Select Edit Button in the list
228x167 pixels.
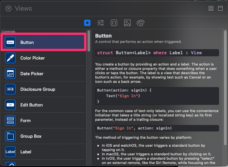[43, 105]
